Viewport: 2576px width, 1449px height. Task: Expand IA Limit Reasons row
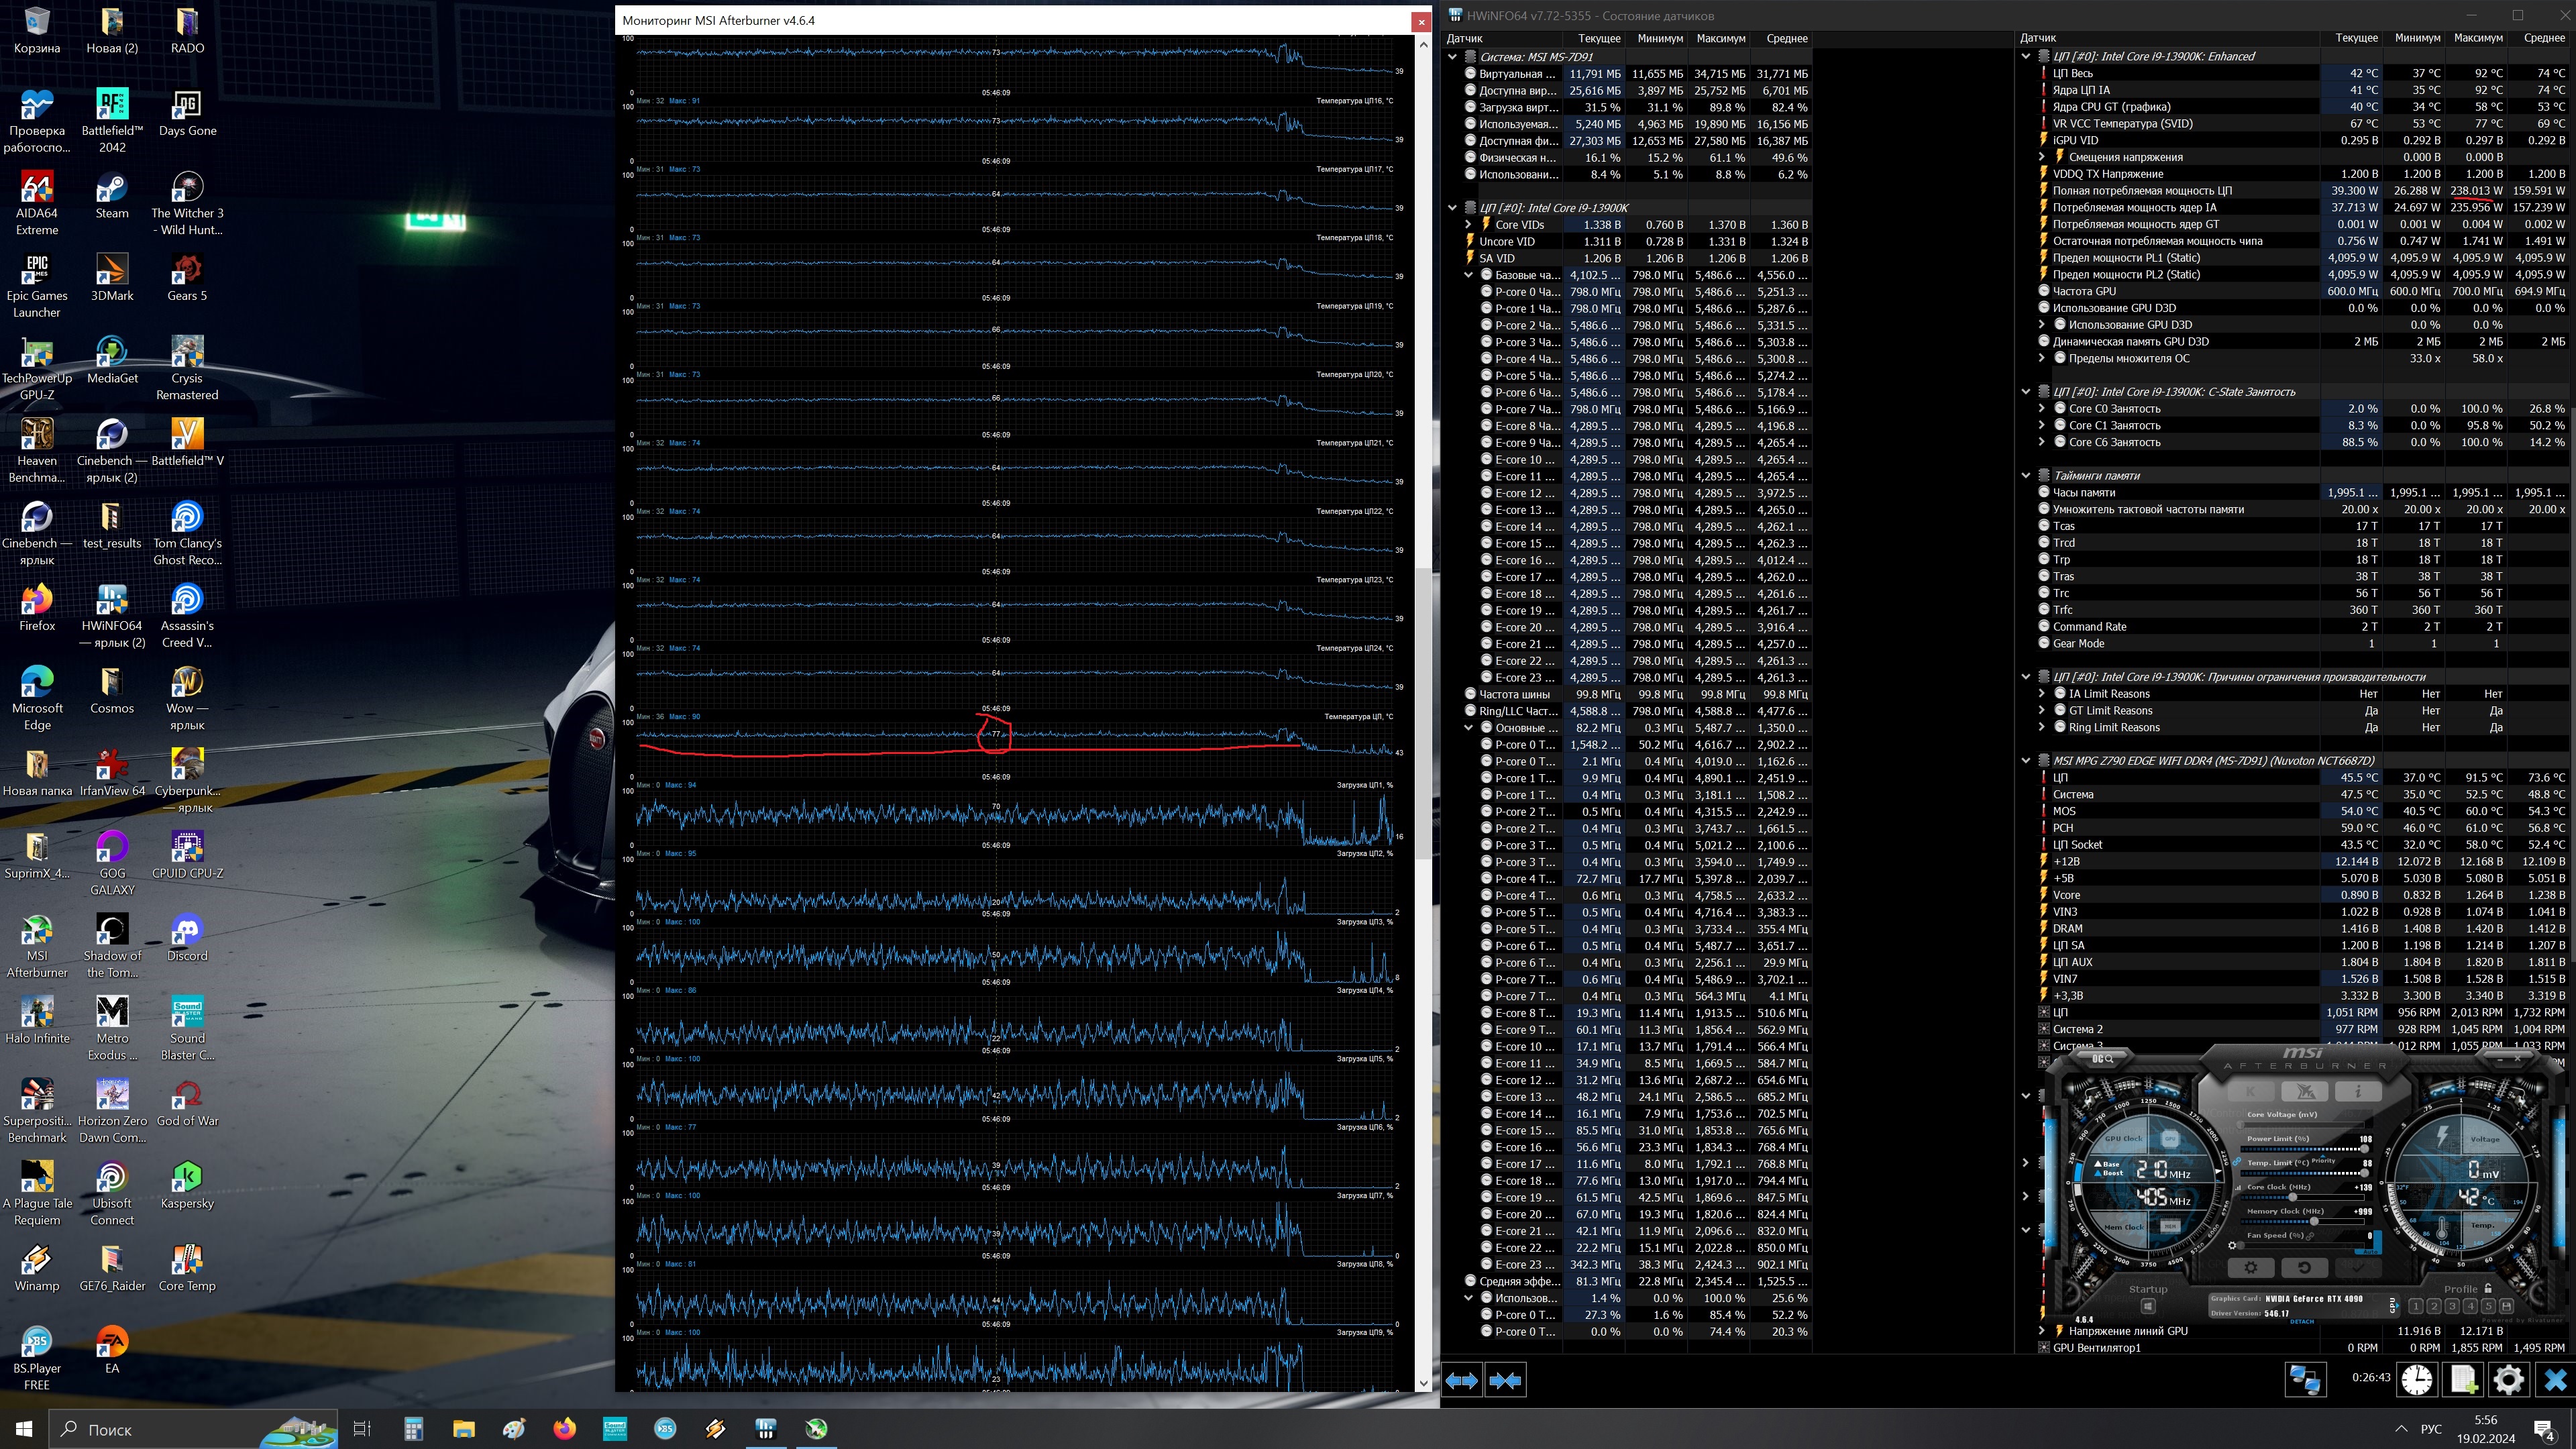pos(2041,693)
